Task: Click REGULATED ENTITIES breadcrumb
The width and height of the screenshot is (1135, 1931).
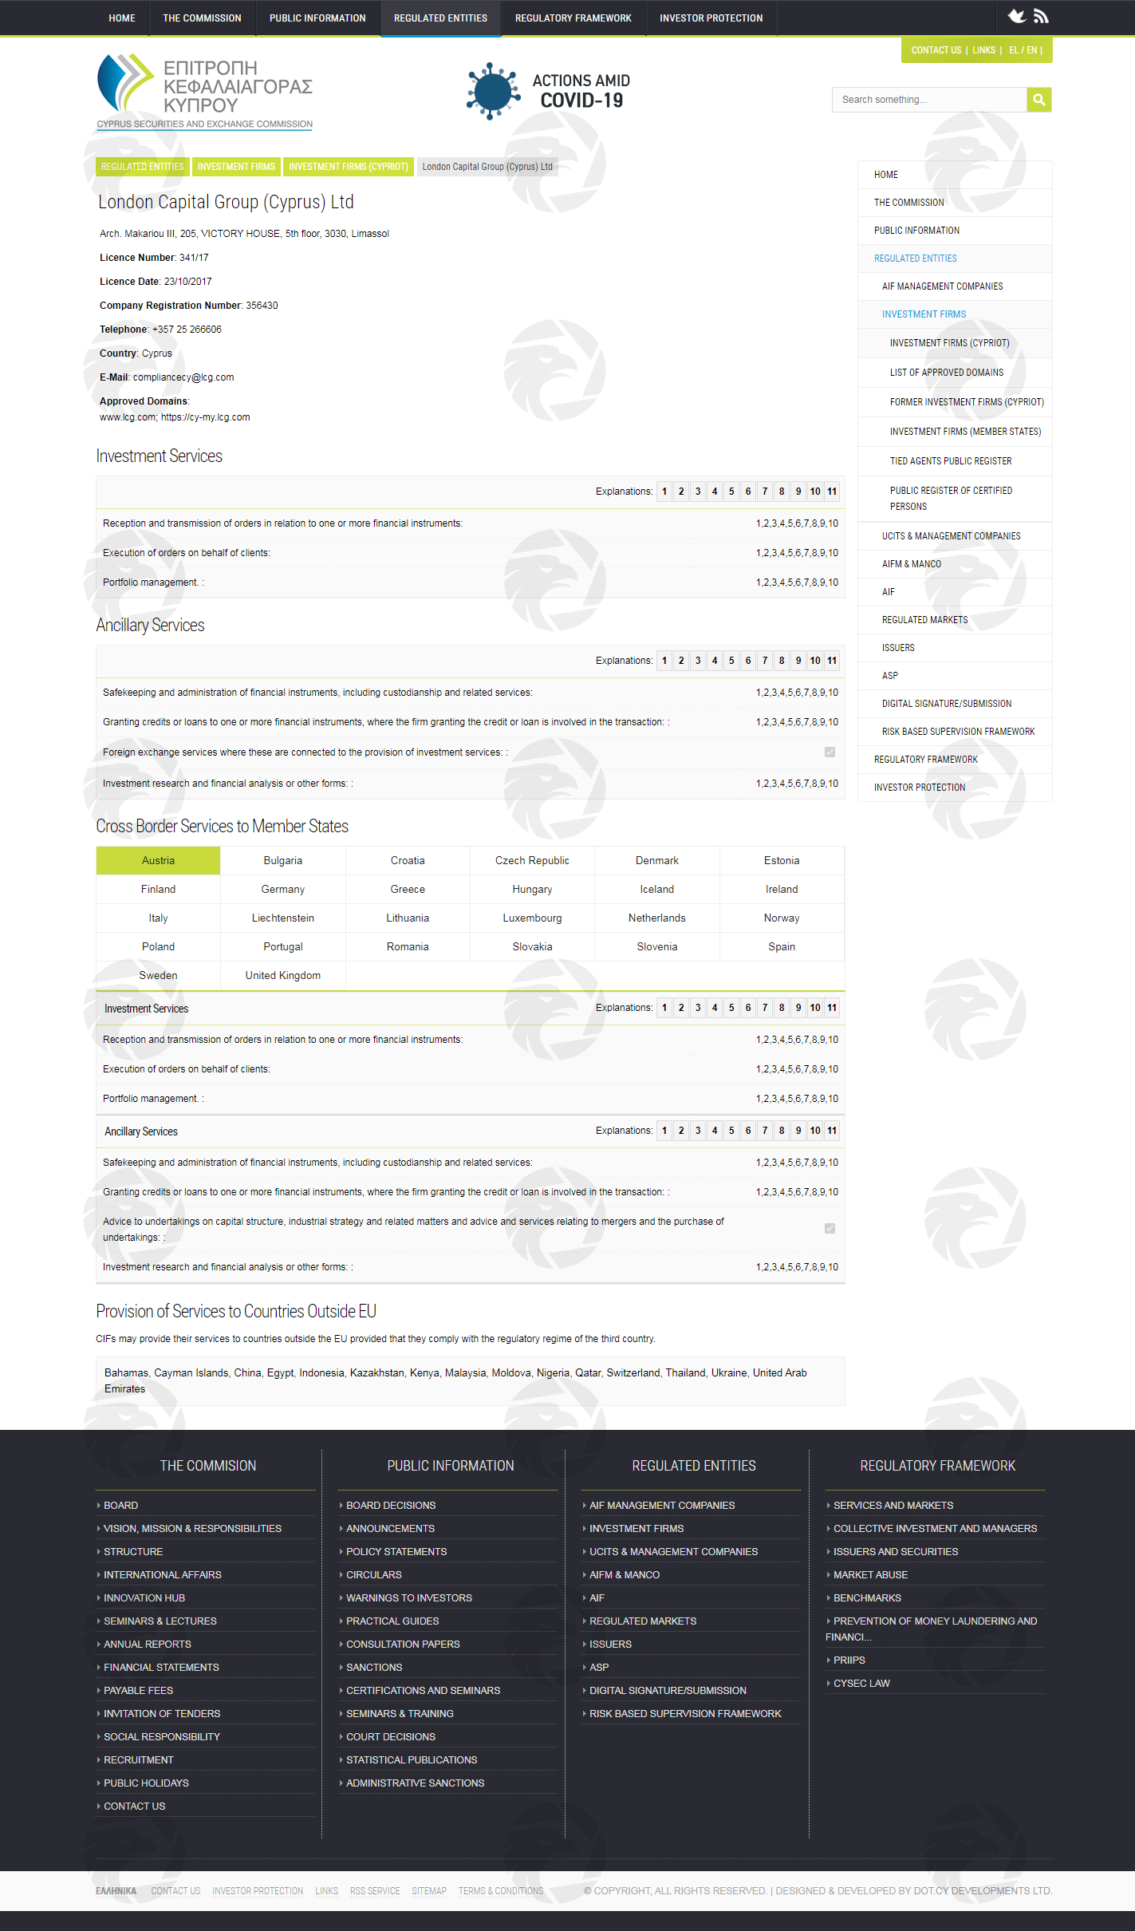Action: point(143,167)
